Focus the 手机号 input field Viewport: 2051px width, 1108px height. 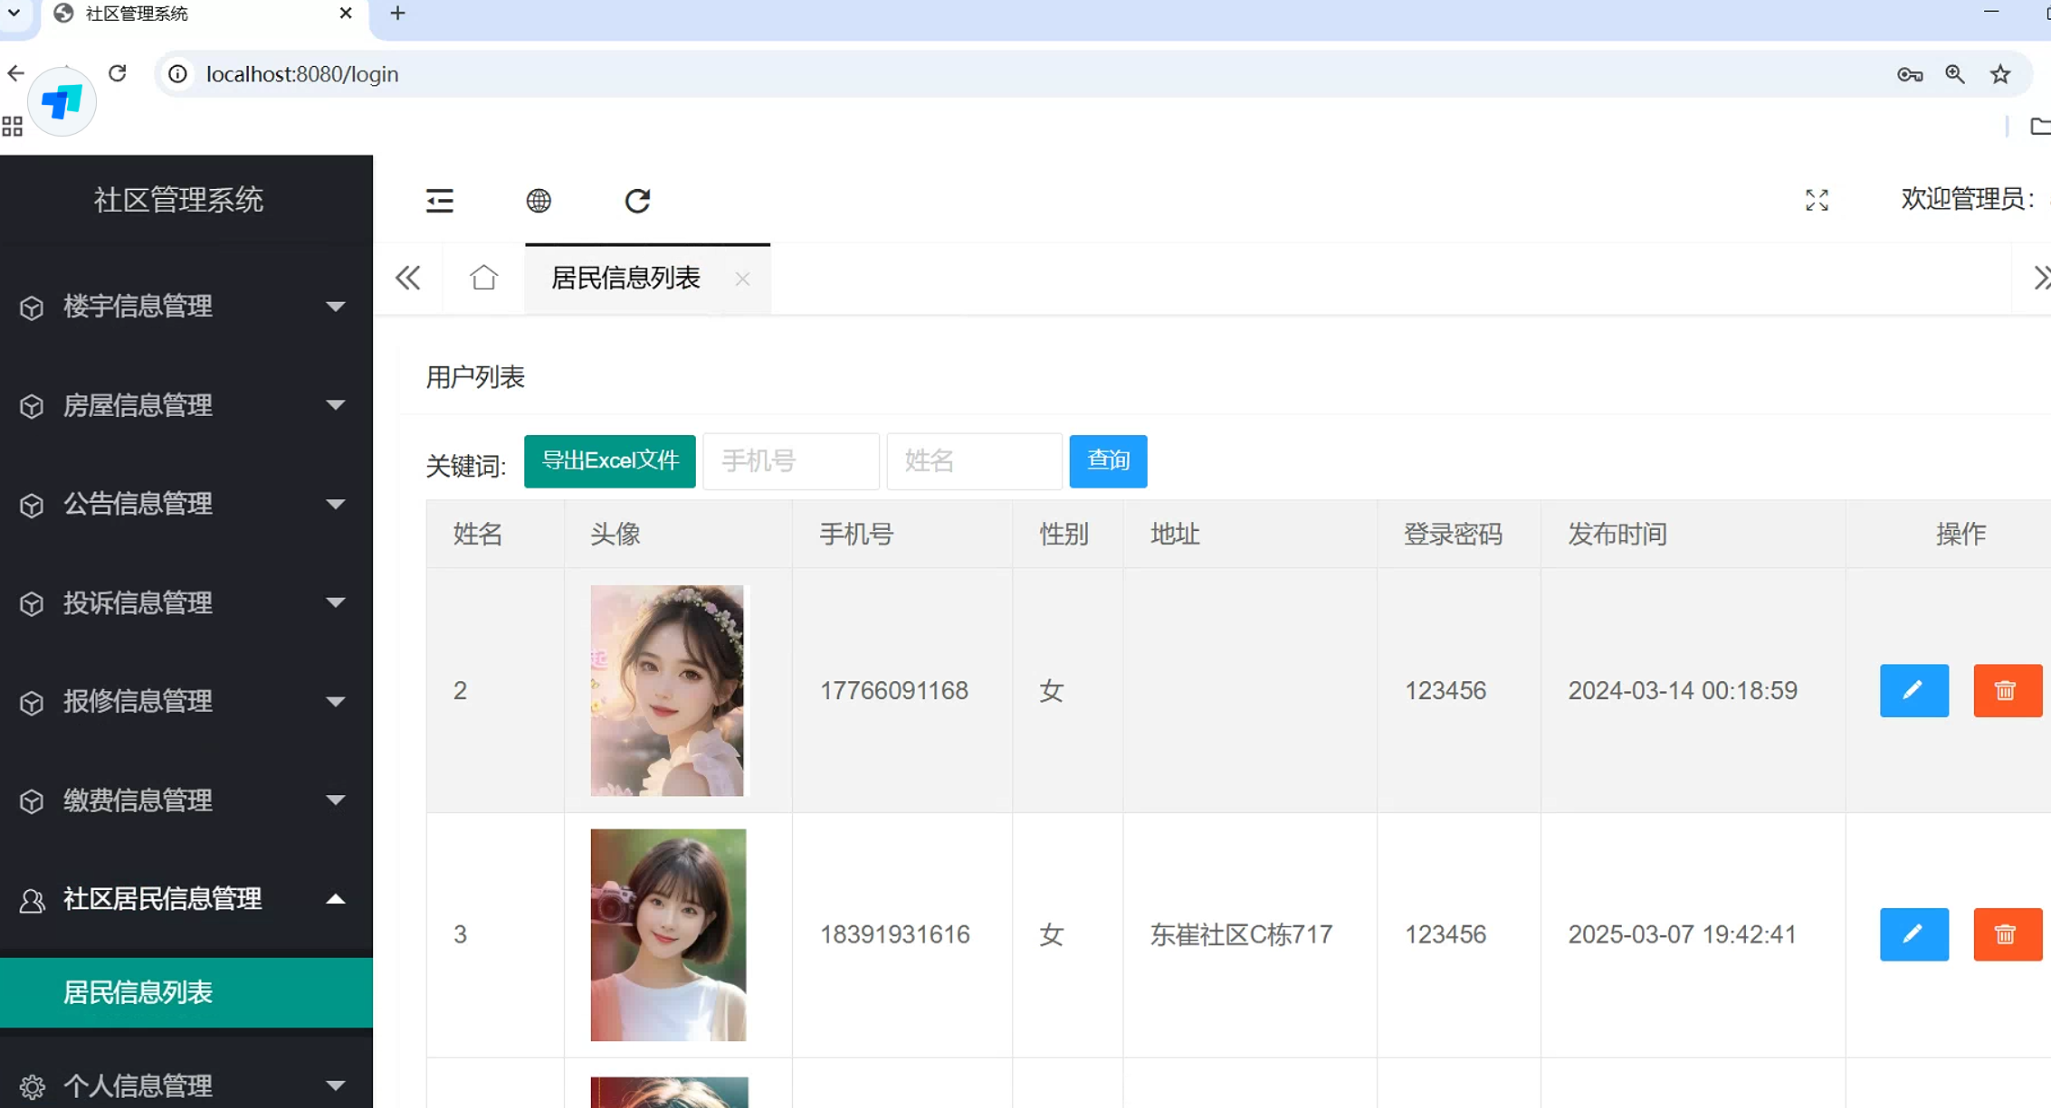[790, 461]
